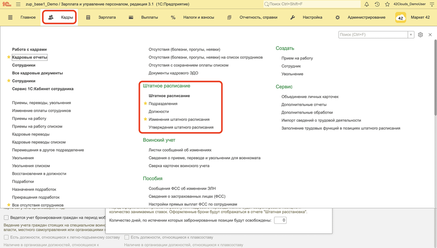Open Налоги и взносы section

click(x=198, y=17)
